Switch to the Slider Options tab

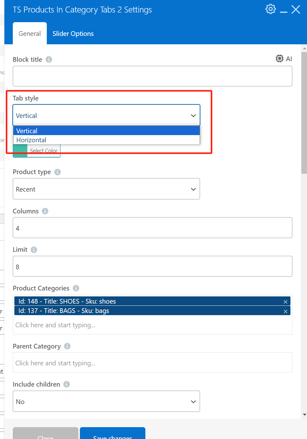pyautogui.click(x=73, y=33)
